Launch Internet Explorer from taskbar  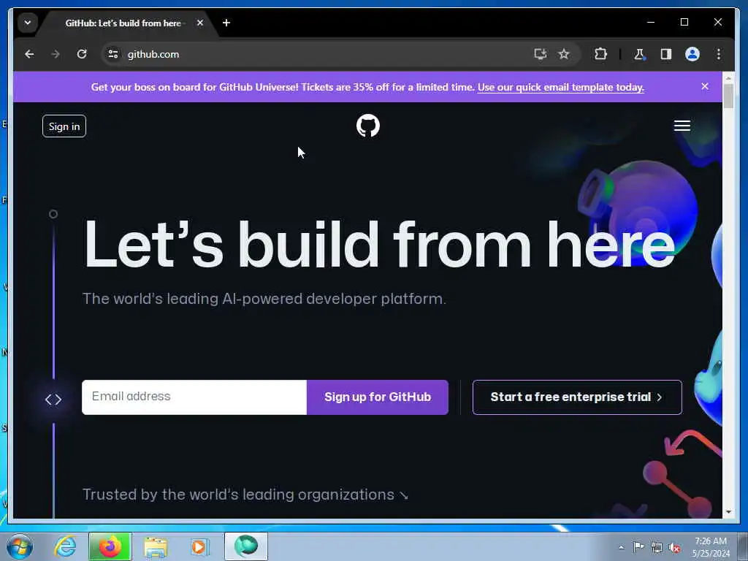(x=65, y=546)
